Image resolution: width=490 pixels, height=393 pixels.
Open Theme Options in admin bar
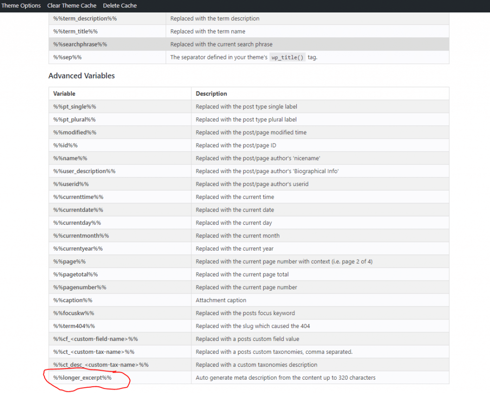coord(21,6)
